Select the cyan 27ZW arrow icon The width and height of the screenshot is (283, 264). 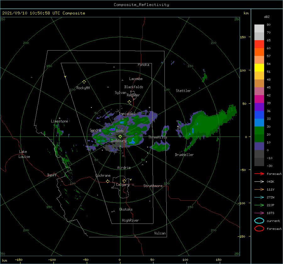click(x=259, y=197)
